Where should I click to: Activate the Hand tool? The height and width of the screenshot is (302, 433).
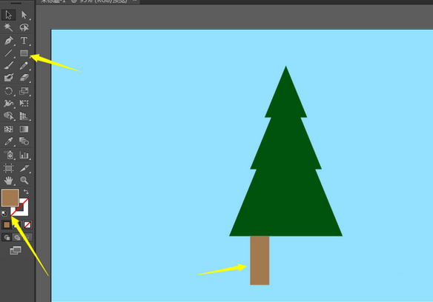(9, 181)
